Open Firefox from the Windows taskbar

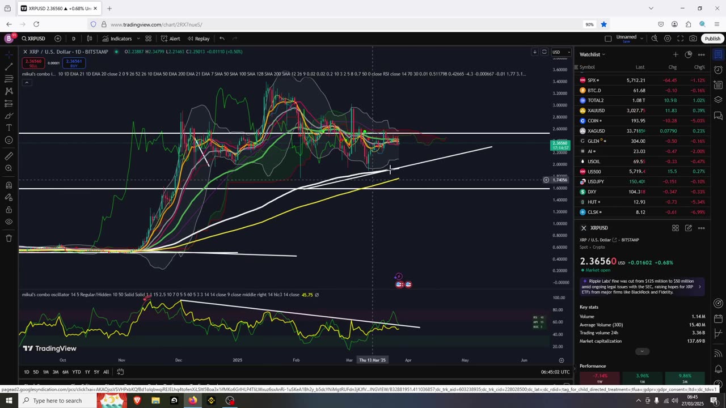coord(193,401)
